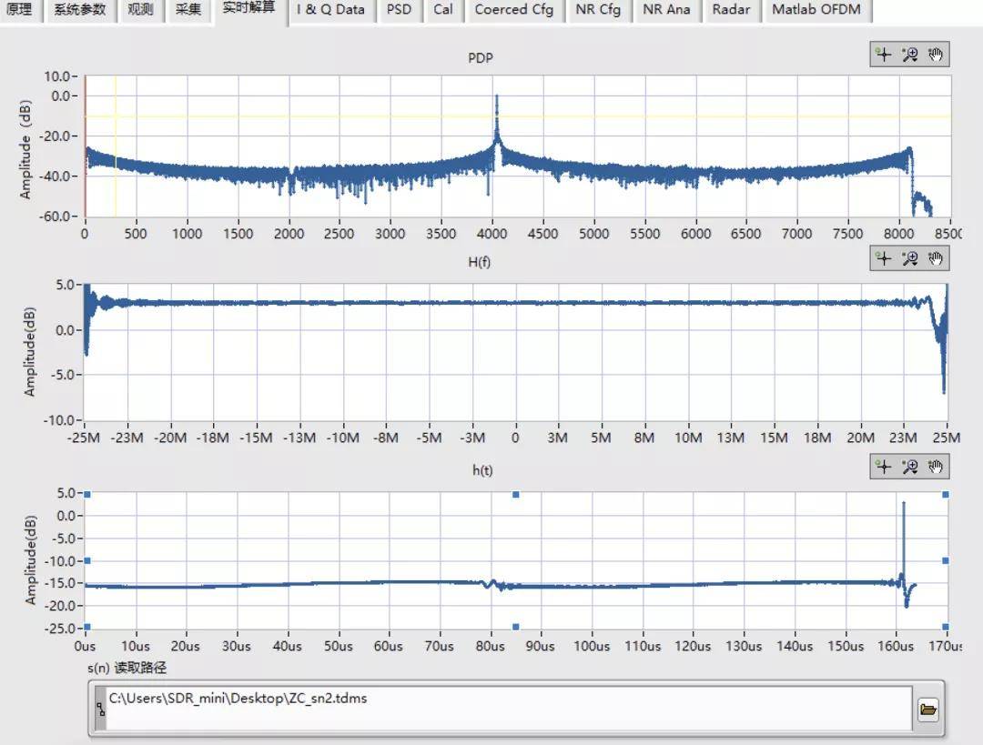Open the file browse folder button

[x=927, y=710]
